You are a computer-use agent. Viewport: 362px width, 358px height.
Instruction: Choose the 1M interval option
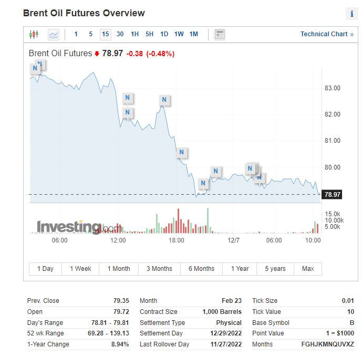[193, 34]
